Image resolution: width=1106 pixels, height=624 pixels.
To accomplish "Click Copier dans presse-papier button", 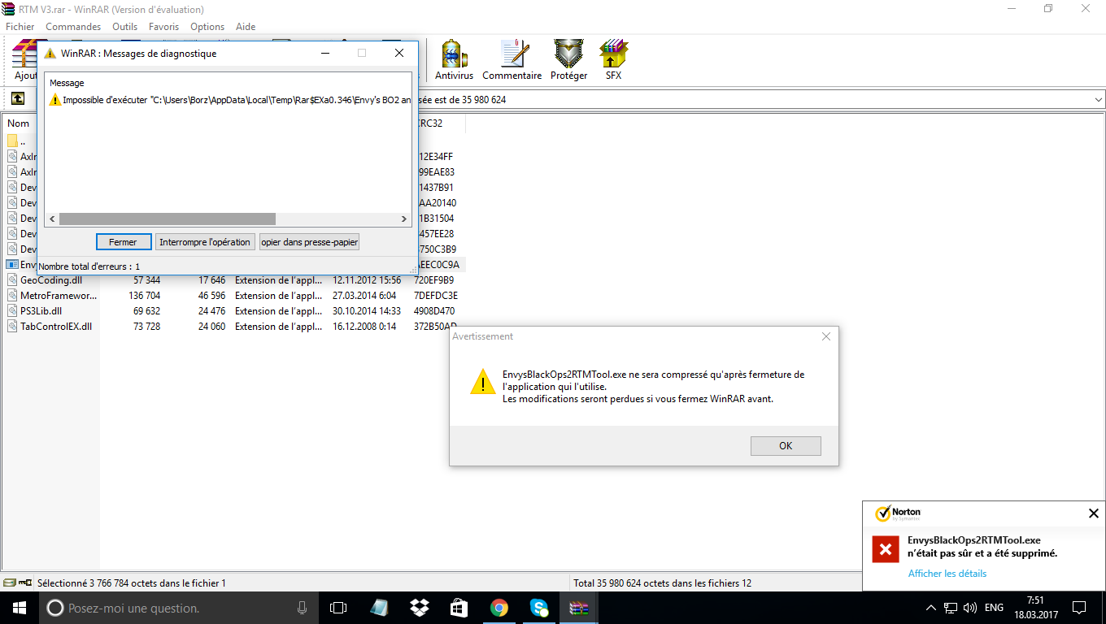I will [309, 242].
